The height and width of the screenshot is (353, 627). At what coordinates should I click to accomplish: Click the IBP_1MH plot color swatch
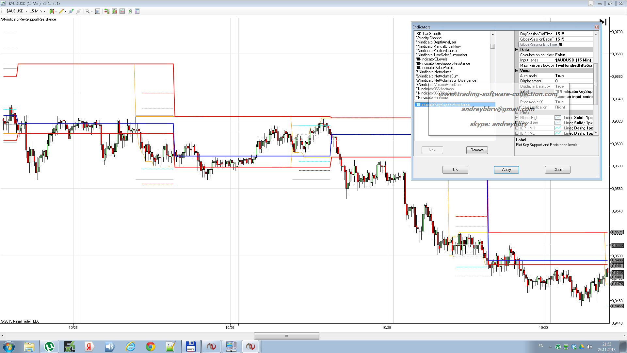(558, 128)
